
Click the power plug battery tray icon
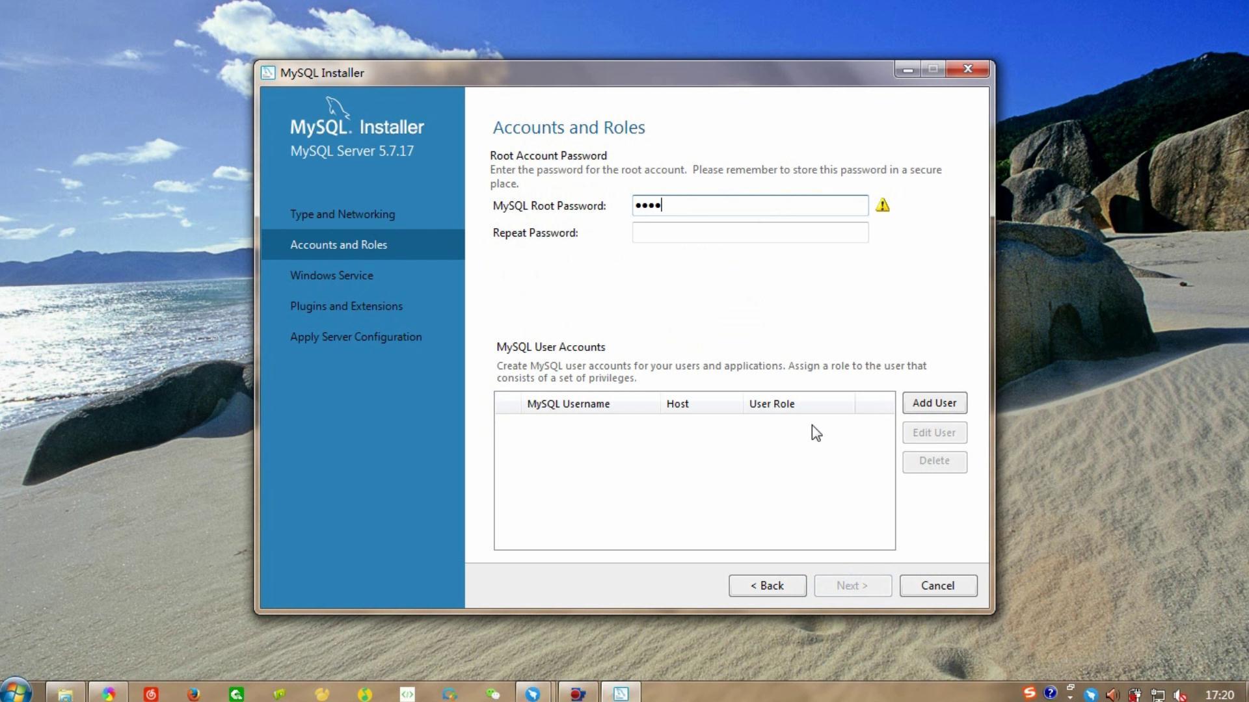click(x=1135, y=694)
